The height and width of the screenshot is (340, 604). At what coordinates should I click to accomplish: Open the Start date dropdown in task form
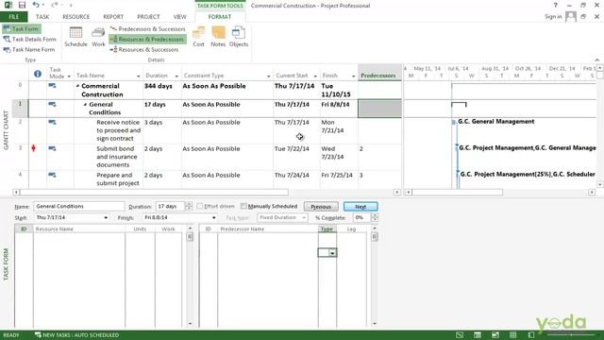(106, 218)
